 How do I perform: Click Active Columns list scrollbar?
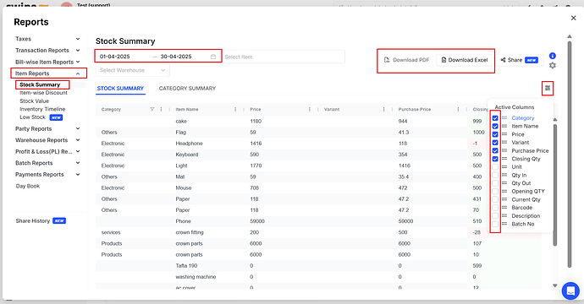click(555, 185)
